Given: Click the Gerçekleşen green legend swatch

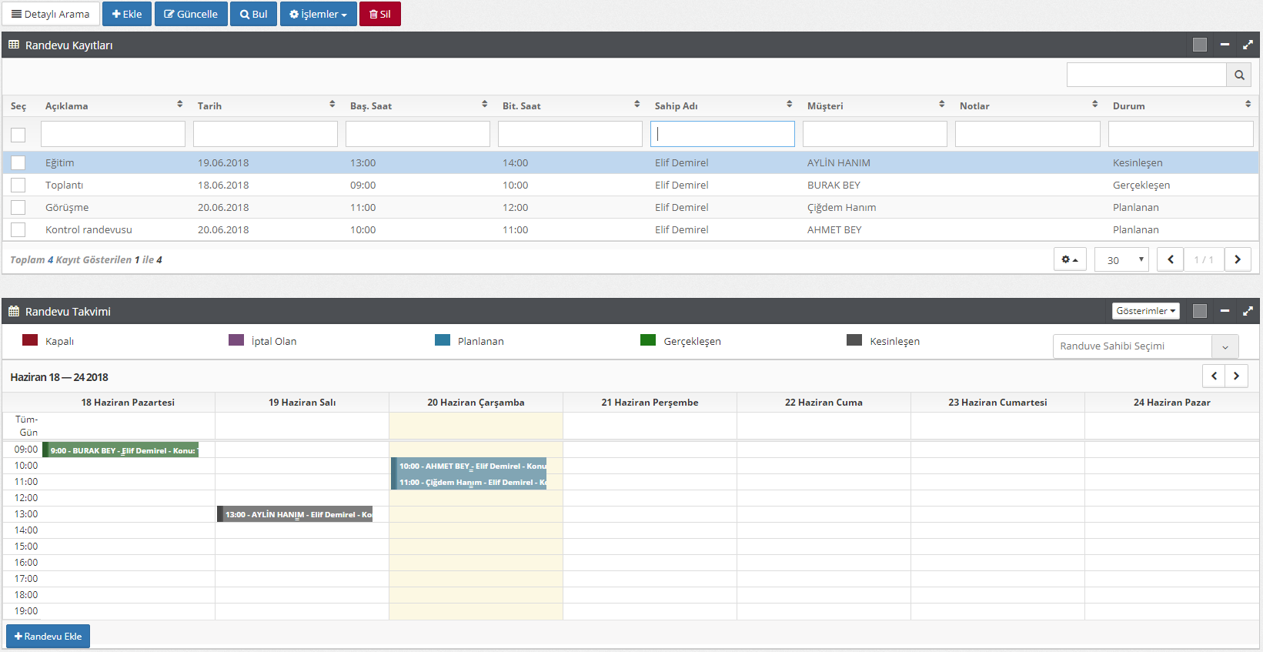Looking at the screenshot, I should (x=648, y=340).
